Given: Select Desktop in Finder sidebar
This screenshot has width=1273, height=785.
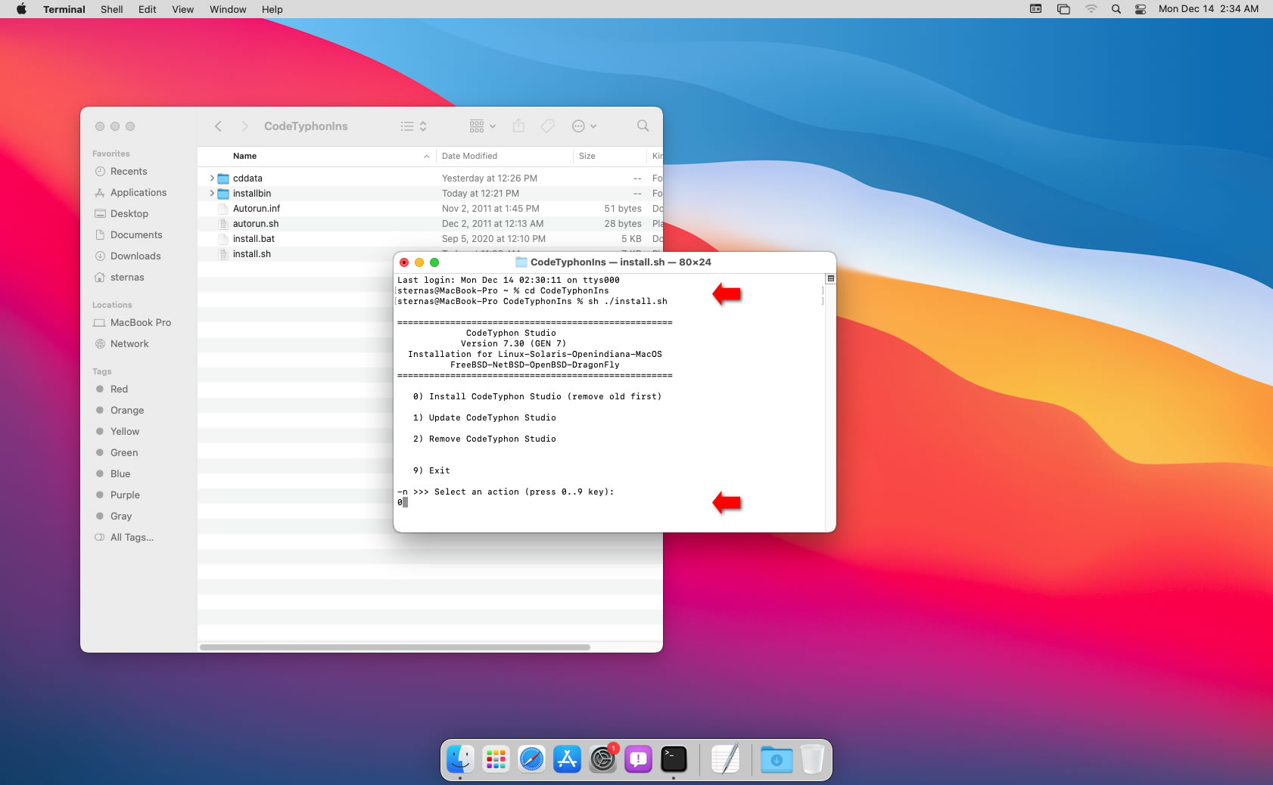Looking at the screenshot, I should [121, 214].
